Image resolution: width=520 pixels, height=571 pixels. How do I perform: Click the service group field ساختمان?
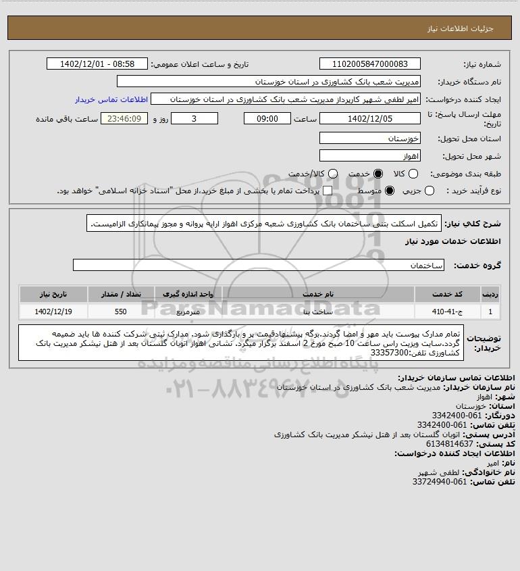(x=259, y=265)
